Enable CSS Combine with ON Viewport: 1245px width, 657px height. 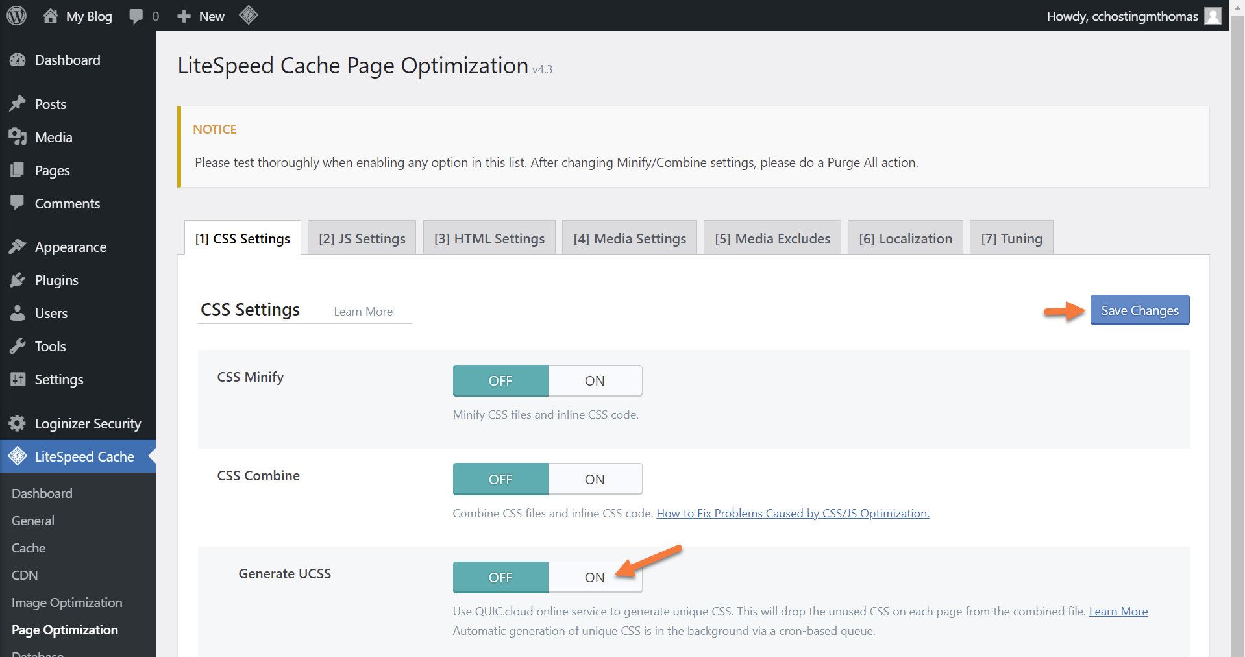click(x=595, y=480)
